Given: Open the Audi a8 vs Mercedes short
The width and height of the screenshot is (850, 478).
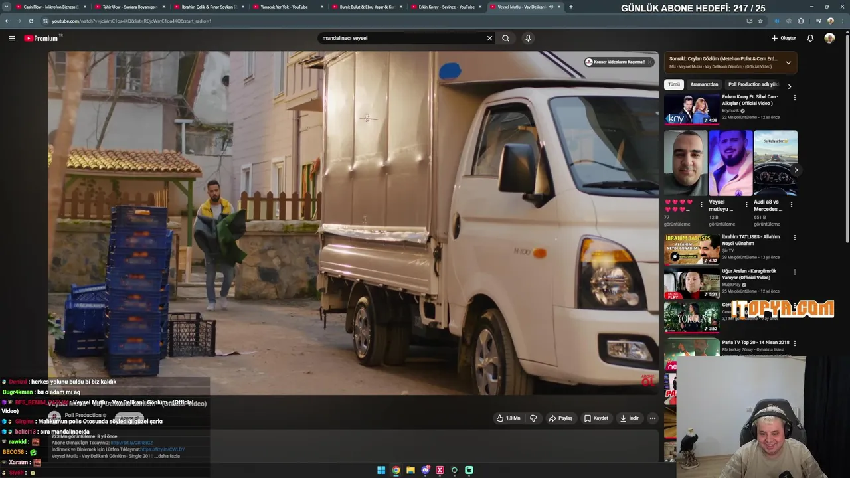Looking at the screenshot, I should (x=776, y=163).
